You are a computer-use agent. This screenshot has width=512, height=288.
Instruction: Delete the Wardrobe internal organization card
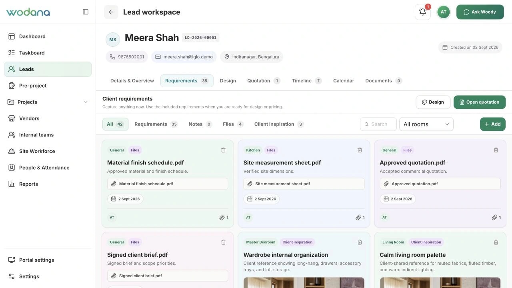(x=360, y=242)
